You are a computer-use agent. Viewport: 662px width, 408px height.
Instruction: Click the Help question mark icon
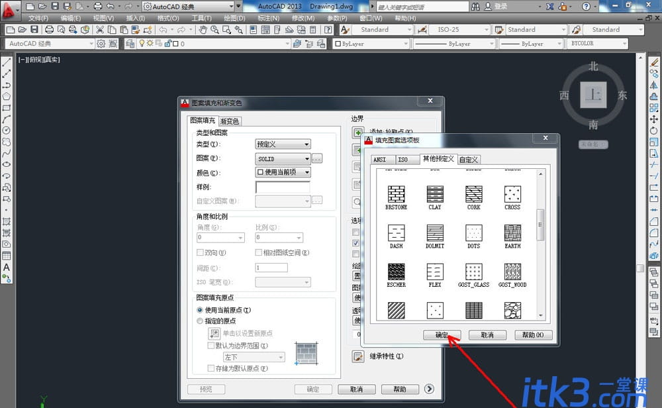pyautogui.click(x=586, y=7)
